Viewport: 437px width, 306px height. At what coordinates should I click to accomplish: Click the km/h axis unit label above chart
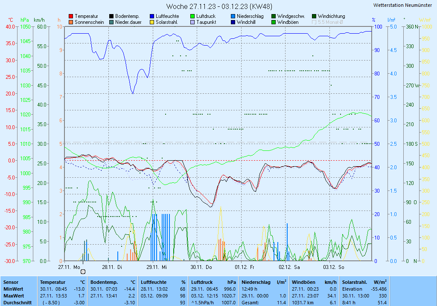39,20
